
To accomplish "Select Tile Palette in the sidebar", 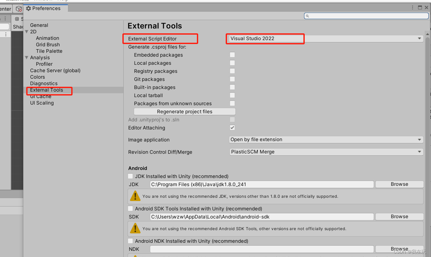I will coord(49,51).
